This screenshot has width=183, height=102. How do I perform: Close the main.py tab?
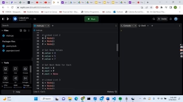coord(48,26)
